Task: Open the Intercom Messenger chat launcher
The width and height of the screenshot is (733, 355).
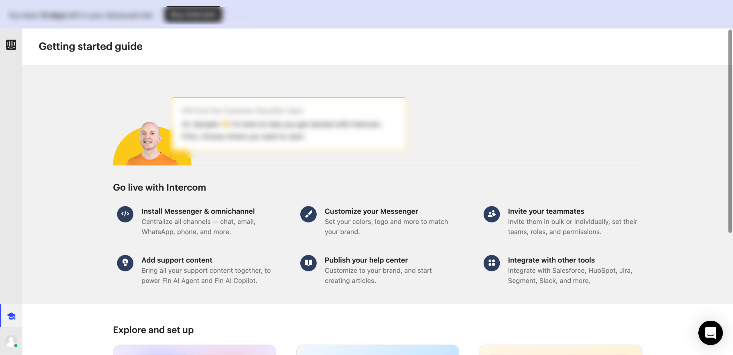Action: [x=710, y=333]
